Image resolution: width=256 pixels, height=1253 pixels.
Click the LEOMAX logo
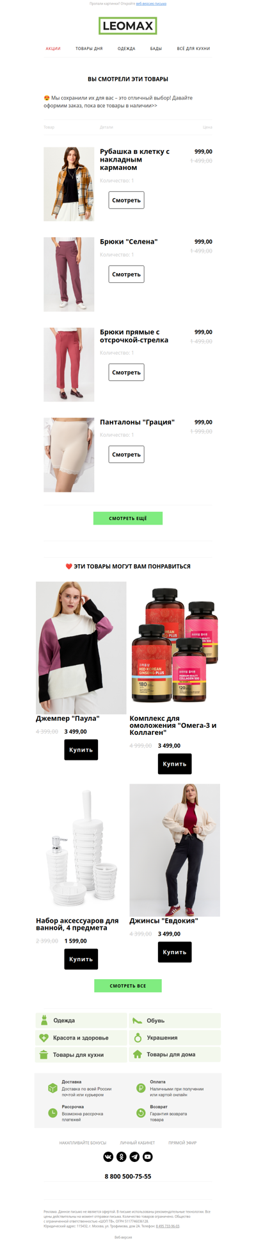[x=128, y=26]
